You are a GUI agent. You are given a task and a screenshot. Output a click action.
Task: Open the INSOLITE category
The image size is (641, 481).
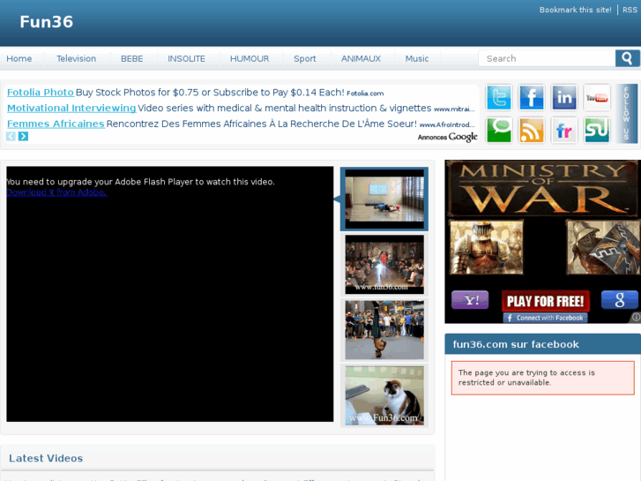[186, 58]
